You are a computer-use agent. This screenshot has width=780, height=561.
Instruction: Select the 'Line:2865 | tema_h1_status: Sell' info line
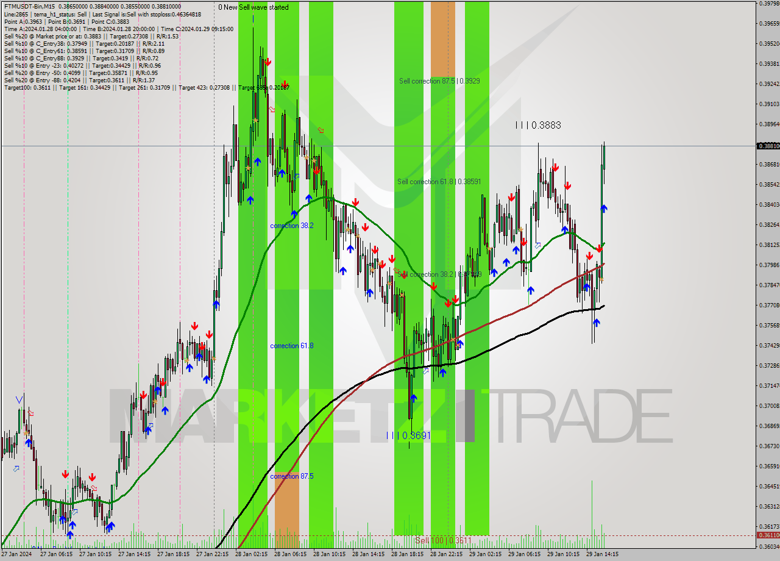[x=102, y=14]
